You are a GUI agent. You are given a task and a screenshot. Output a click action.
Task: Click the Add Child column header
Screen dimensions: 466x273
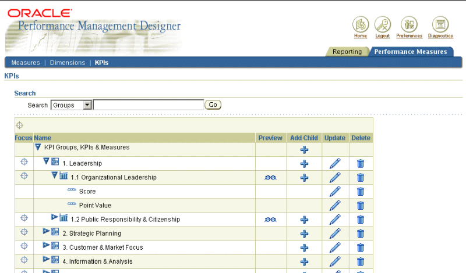(304, 138)
